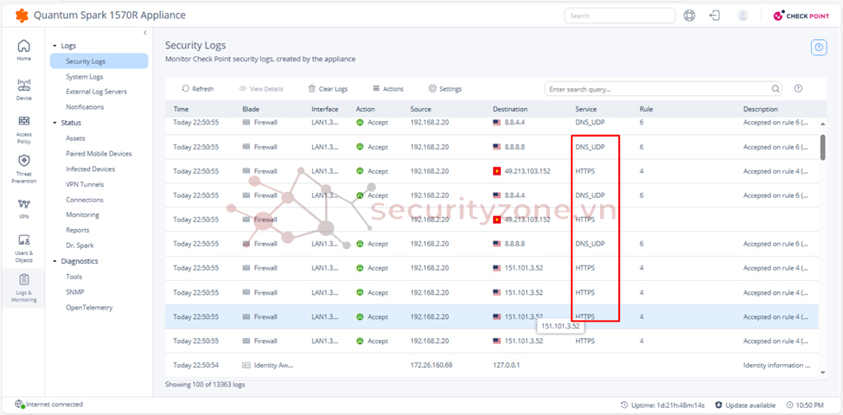Image resolution: width=843 pixels, height=415 pixels.
Task: Open Assets under Status
Action: click(75, 138)
